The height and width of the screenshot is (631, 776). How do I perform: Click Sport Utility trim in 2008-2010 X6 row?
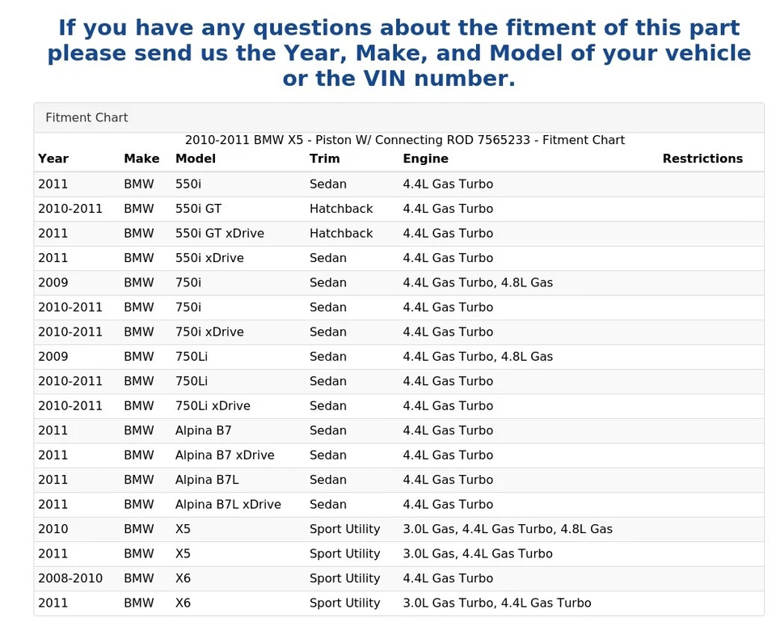(345, 579)
